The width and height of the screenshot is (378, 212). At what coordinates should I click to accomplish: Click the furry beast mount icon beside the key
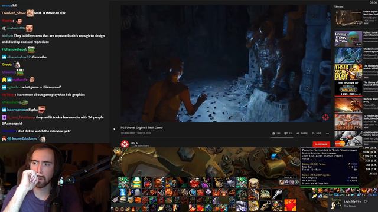click(265, 194)
